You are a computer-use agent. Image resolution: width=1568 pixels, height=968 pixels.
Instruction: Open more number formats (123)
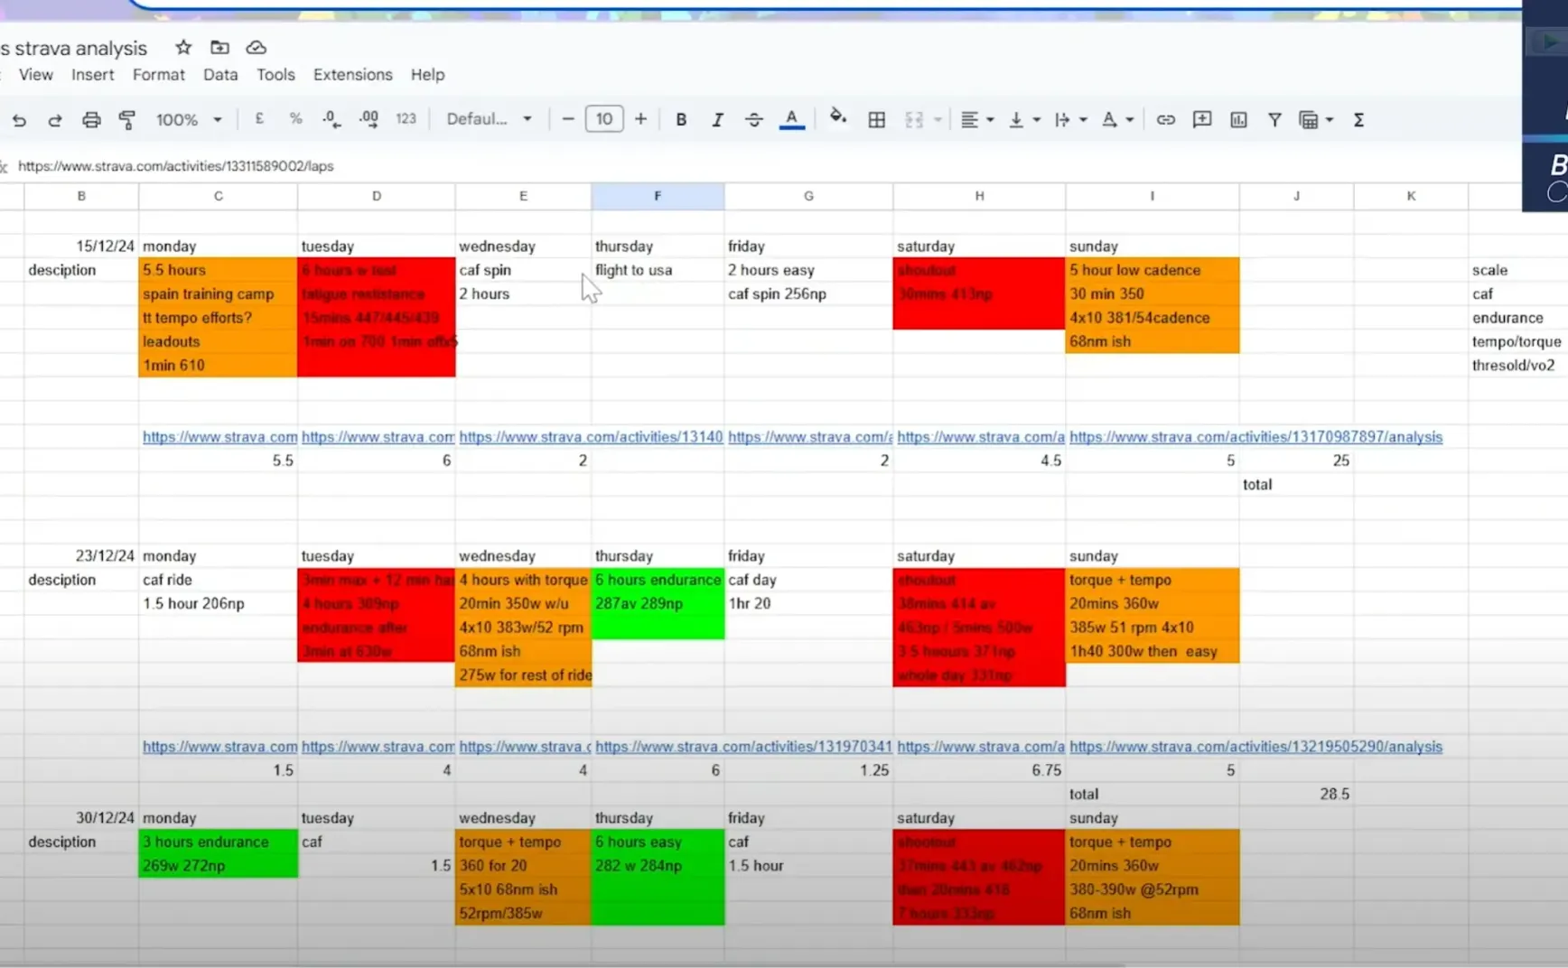[406, 118]
